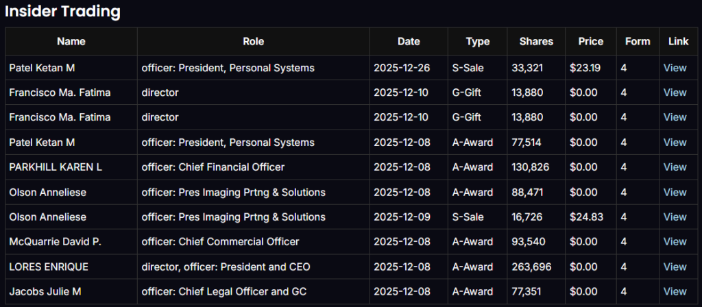Screen dimensions: 702x307
Task: Select the $24.83 price cell
Action: (x=585, y=217)
